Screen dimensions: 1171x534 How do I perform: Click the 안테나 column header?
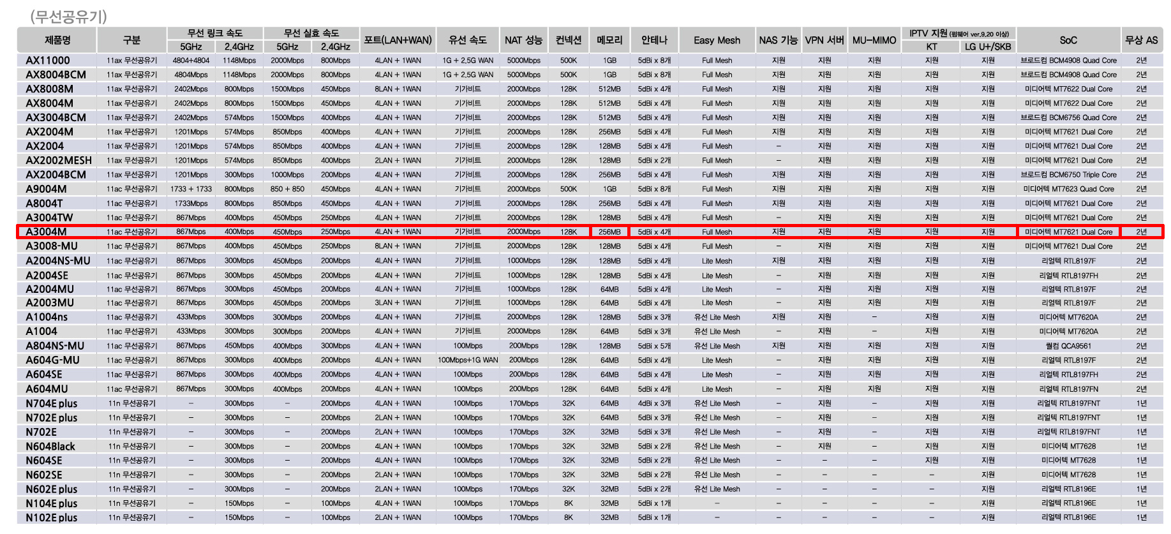(654, 40)
